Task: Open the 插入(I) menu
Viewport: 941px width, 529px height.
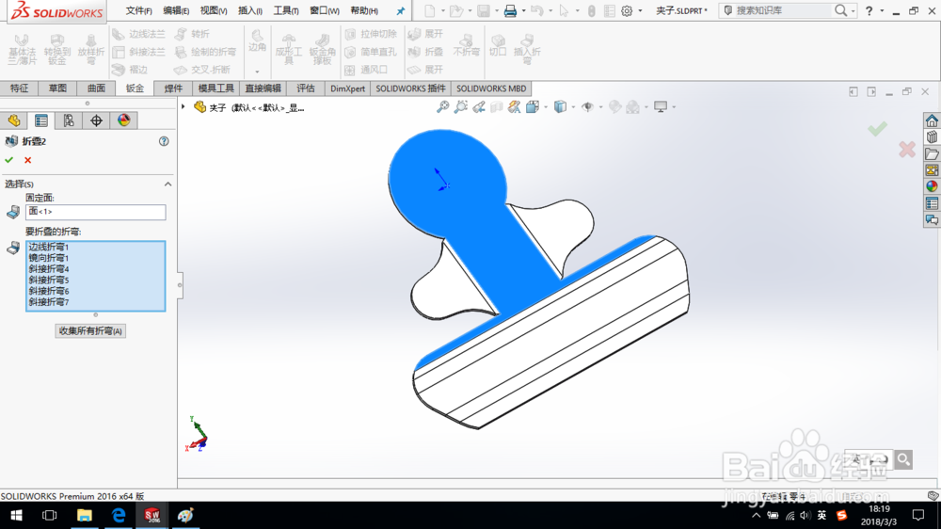Action: pos(249,10)
